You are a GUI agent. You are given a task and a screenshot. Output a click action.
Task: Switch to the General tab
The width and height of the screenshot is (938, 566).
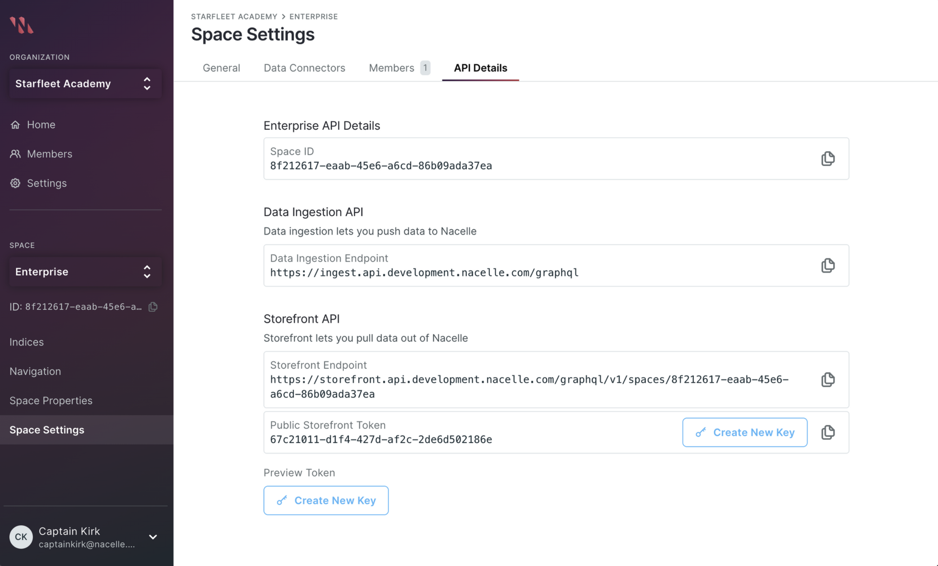point(221,68)
